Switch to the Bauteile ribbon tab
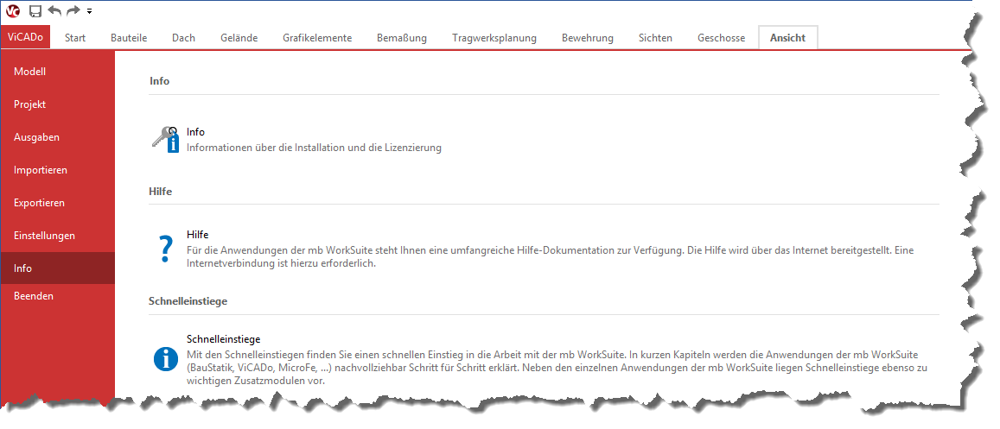 click(129, 38)
